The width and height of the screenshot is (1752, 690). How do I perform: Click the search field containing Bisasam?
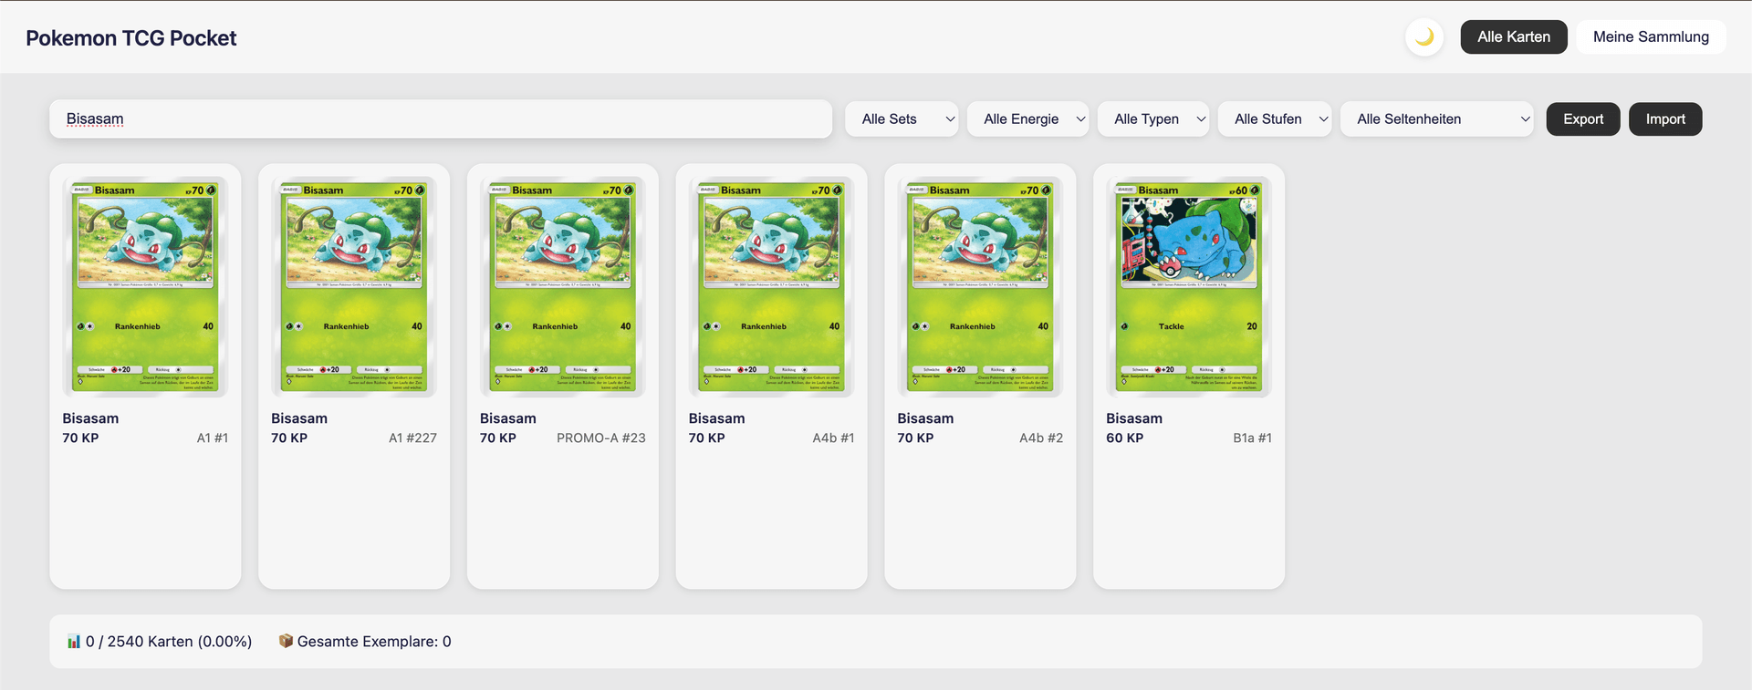tap(440, 119)
